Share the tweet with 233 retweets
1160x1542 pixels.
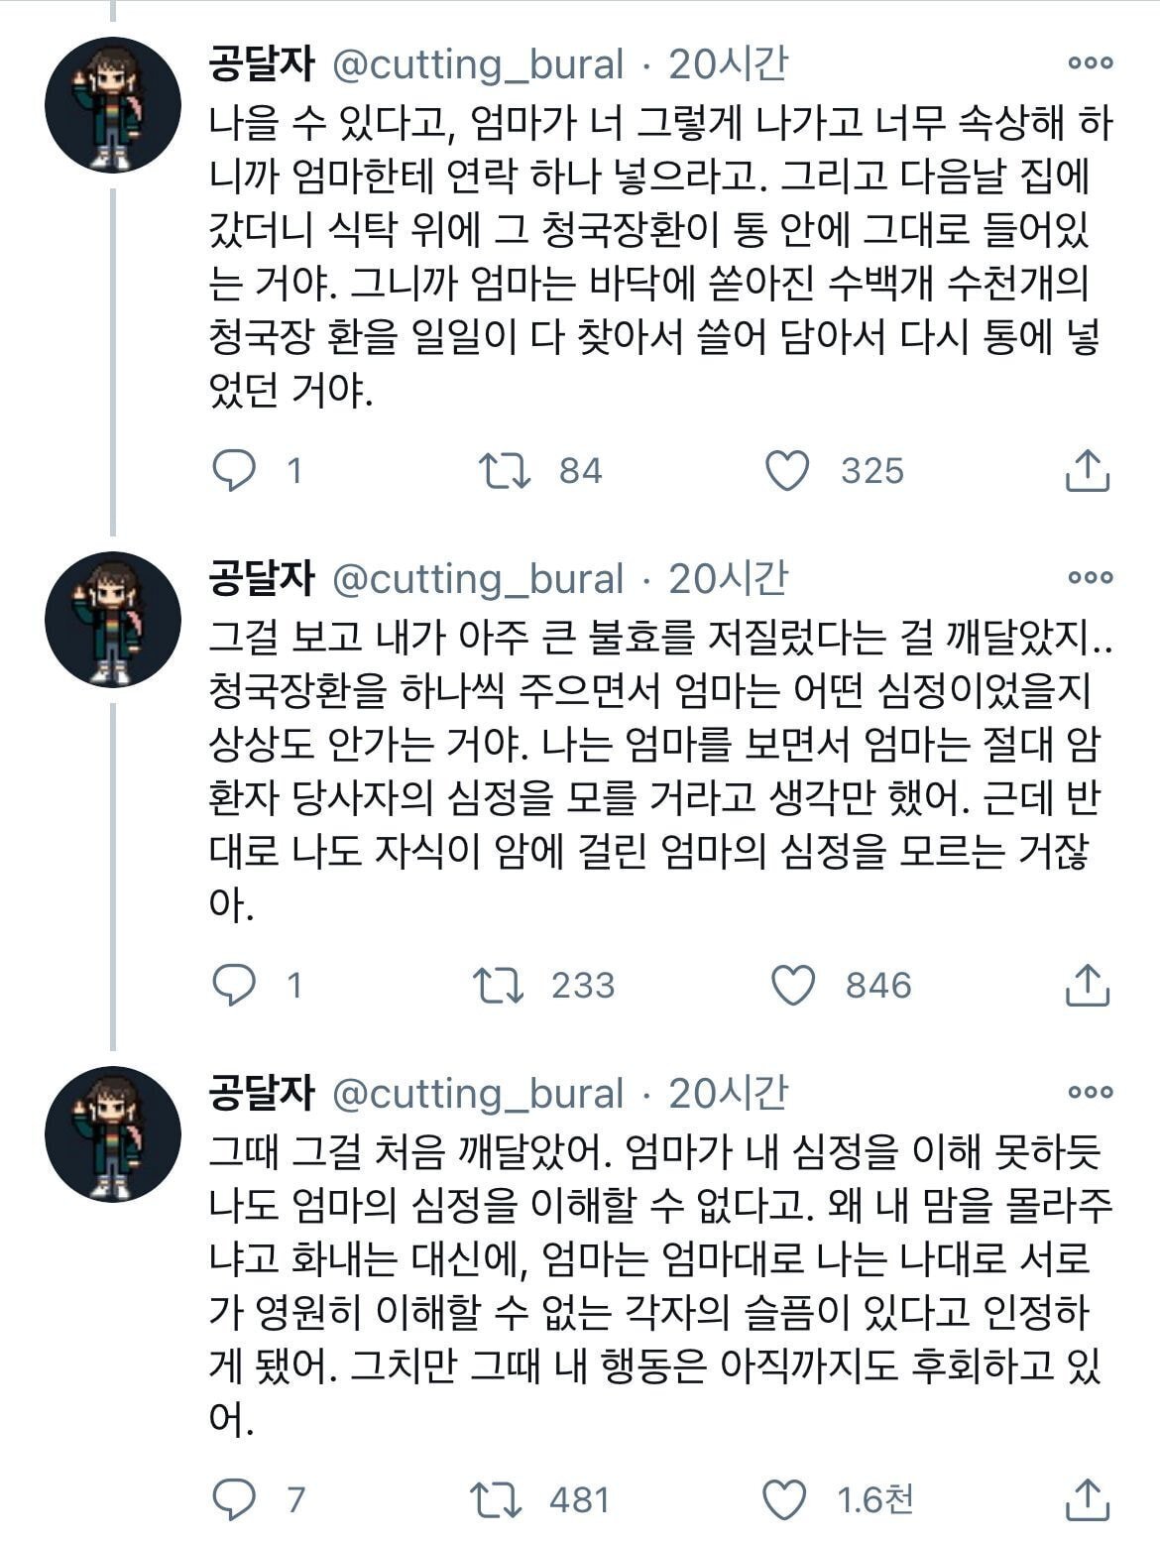1087,985
